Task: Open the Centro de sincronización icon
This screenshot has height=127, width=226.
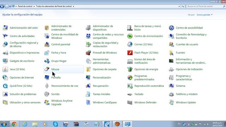Action: point(130,36)
